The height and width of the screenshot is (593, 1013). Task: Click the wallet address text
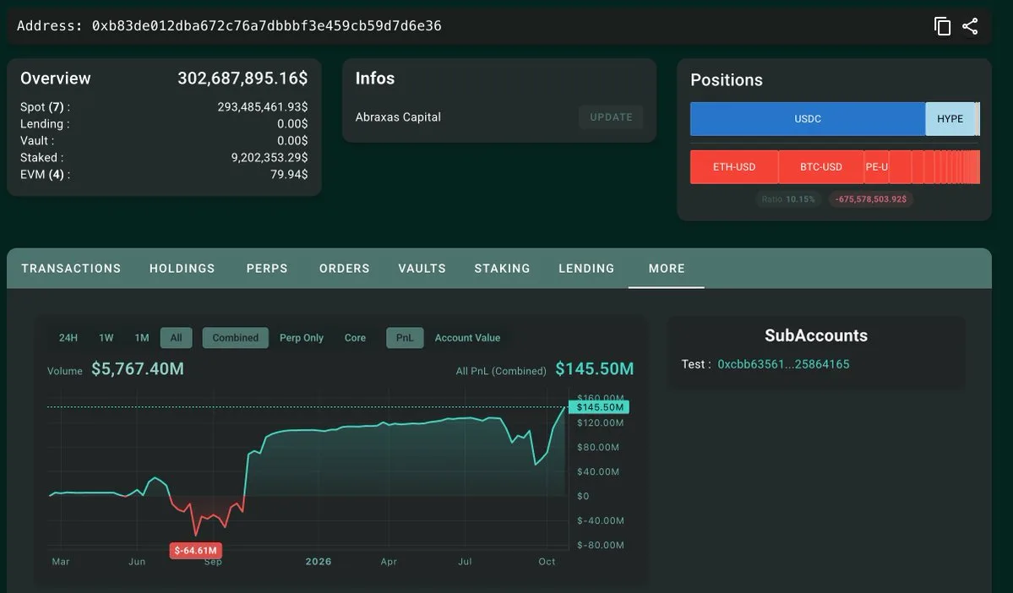pyautogui.click(x=266, y=26)
